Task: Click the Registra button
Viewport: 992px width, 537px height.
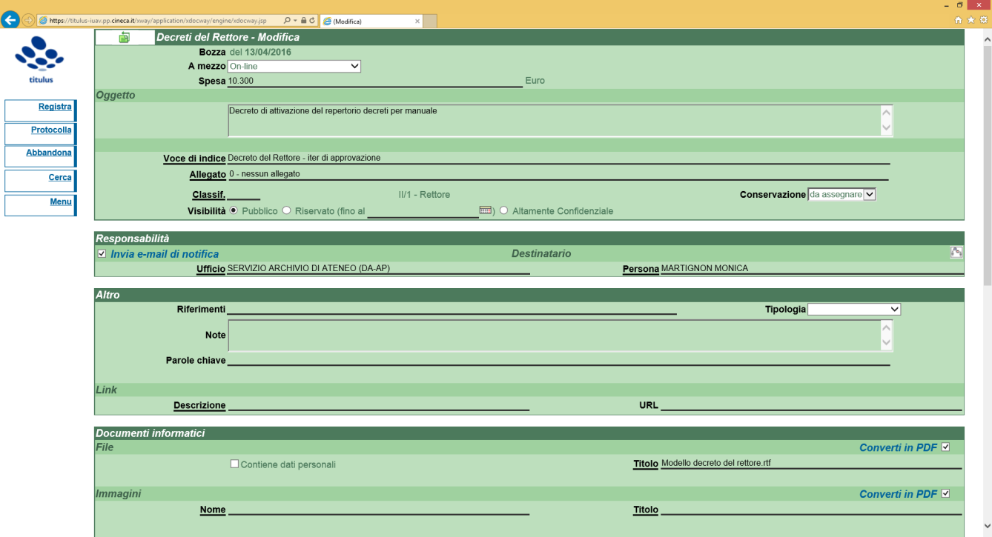Action: click(x=40, y=110)
